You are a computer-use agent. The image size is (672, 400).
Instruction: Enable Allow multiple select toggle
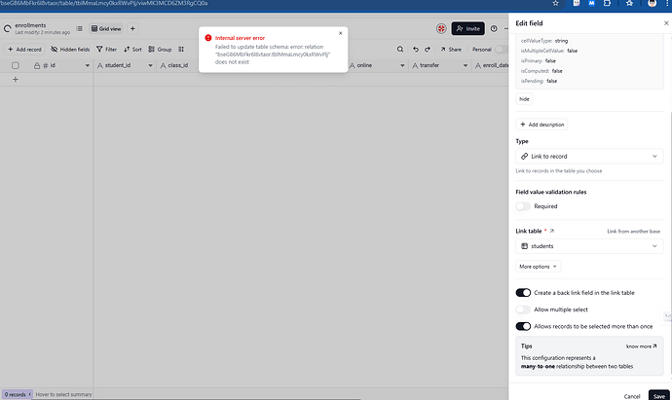(x=523, y=309)
